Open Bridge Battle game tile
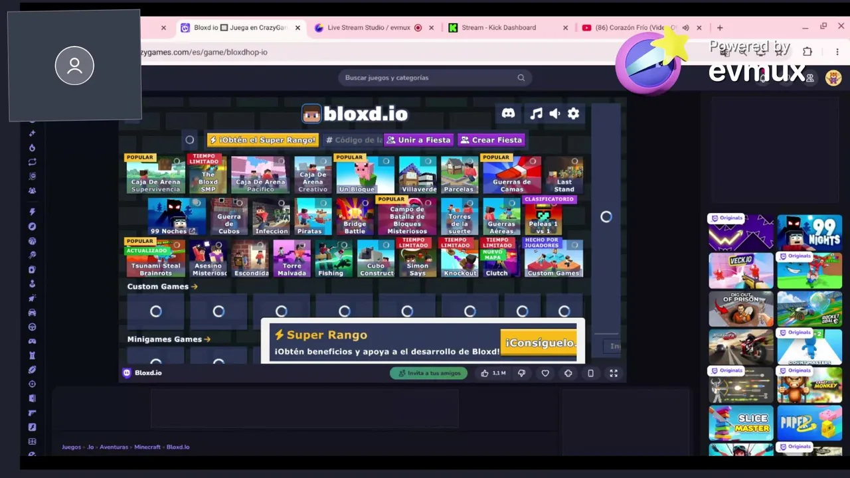The image size is (850, 478). click(x=355, y=216)
